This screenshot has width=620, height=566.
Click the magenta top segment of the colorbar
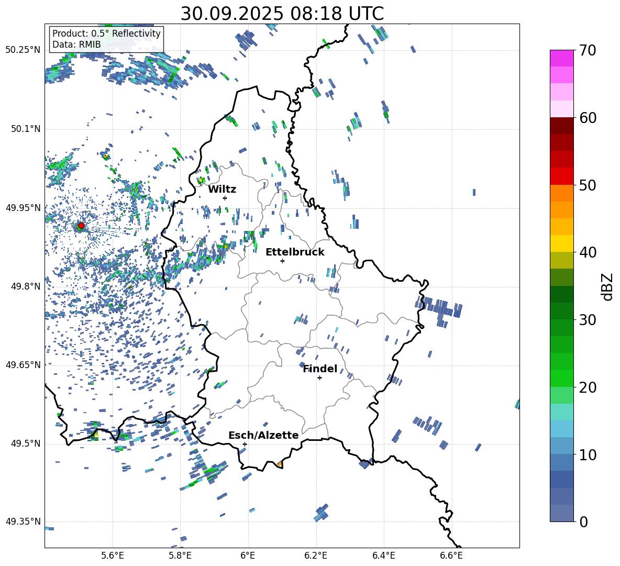(x=561, y=58)
